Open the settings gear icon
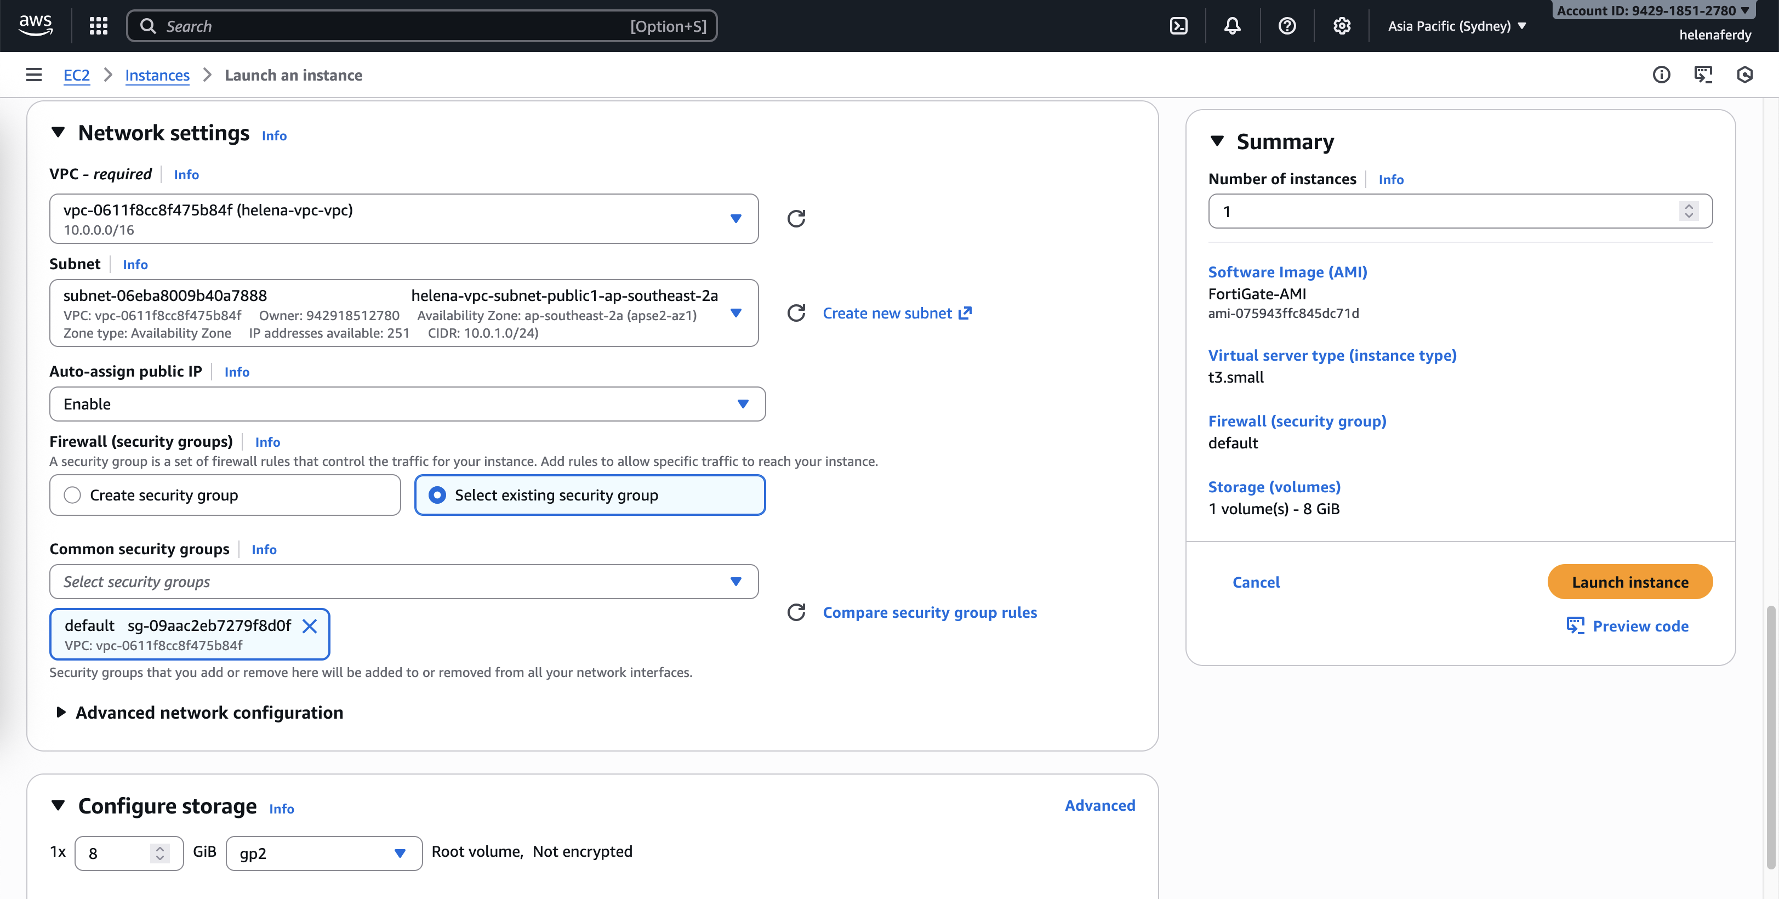This screenshot has height=899, width=1779. pyautogui.click(x=1341, y=26)
